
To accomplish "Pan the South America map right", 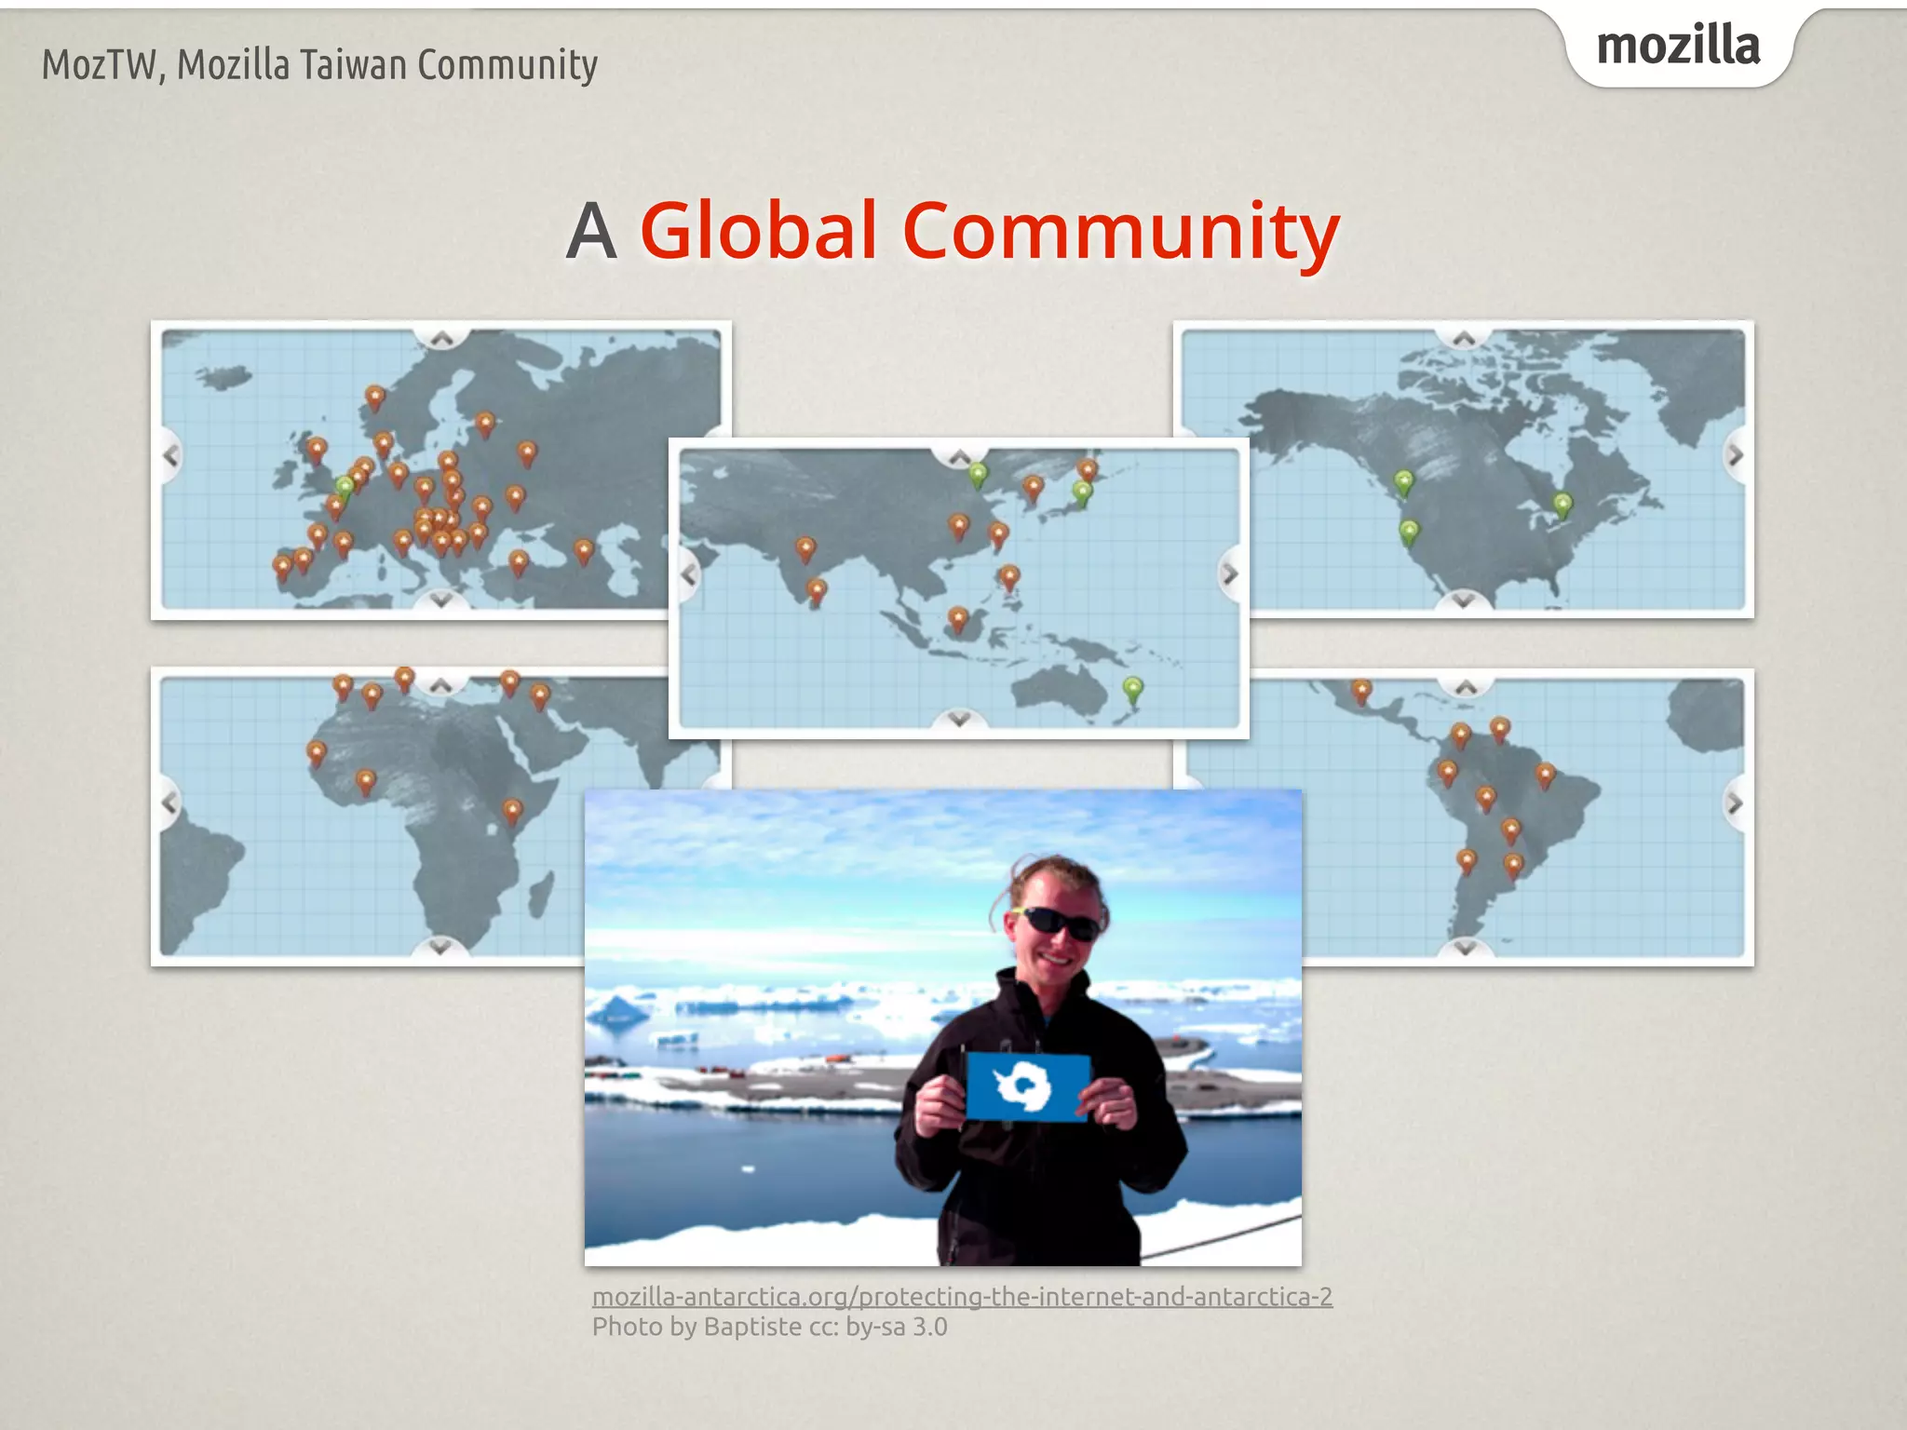I will pyautogui.click(x=1735, y=803).
